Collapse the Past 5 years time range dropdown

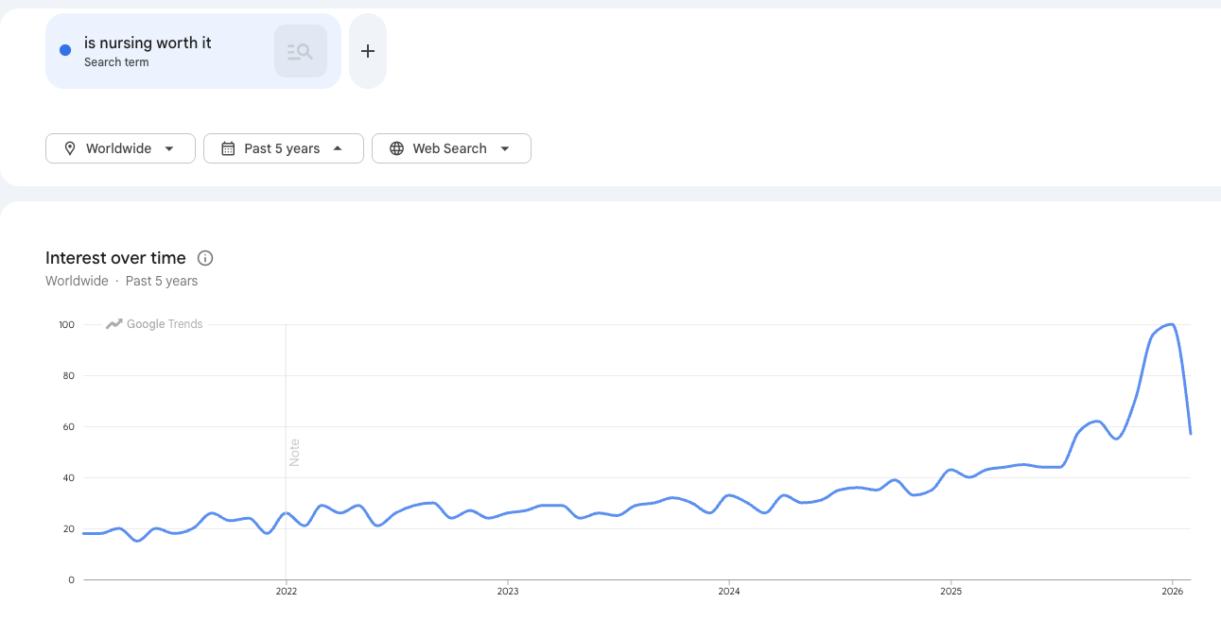[283, 147]
